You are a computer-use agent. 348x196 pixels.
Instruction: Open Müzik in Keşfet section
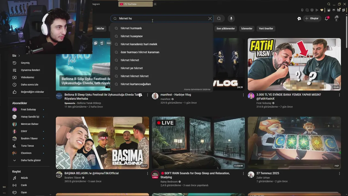tap(29, 178)
